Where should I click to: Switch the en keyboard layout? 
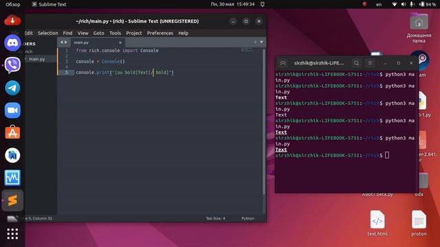(x=379, y=4)
